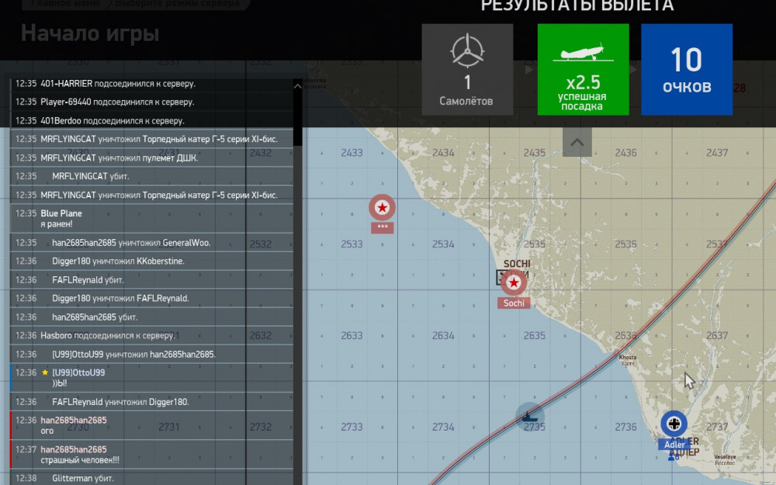
Task: Select the line 'han2685han2685 уничтожил GeneralWoo.'
Action: pos(151,242)
